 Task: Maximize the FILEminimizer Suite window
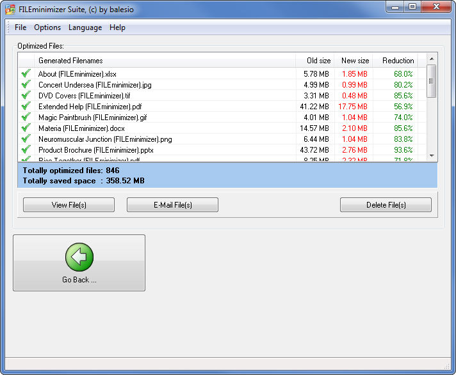tap(412, 7)
